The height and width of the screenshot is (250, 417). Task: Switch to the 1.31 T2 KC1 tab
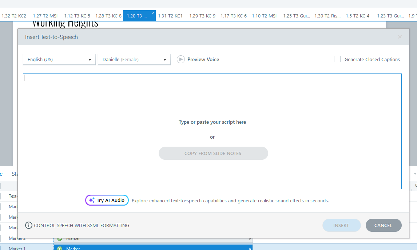(170, 16)
